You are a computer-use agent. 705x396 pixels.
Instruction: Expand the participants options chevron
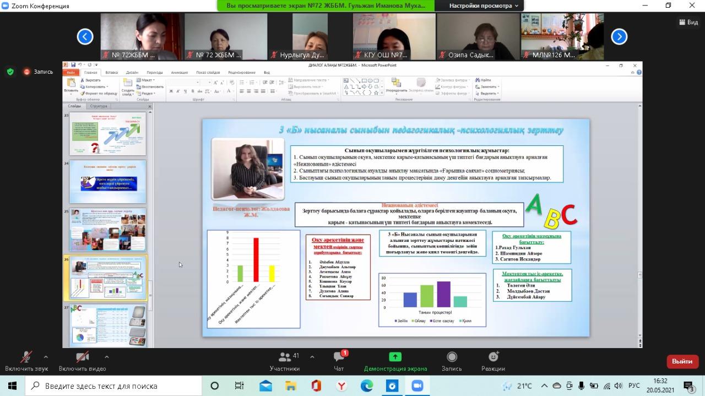[312, 356]
